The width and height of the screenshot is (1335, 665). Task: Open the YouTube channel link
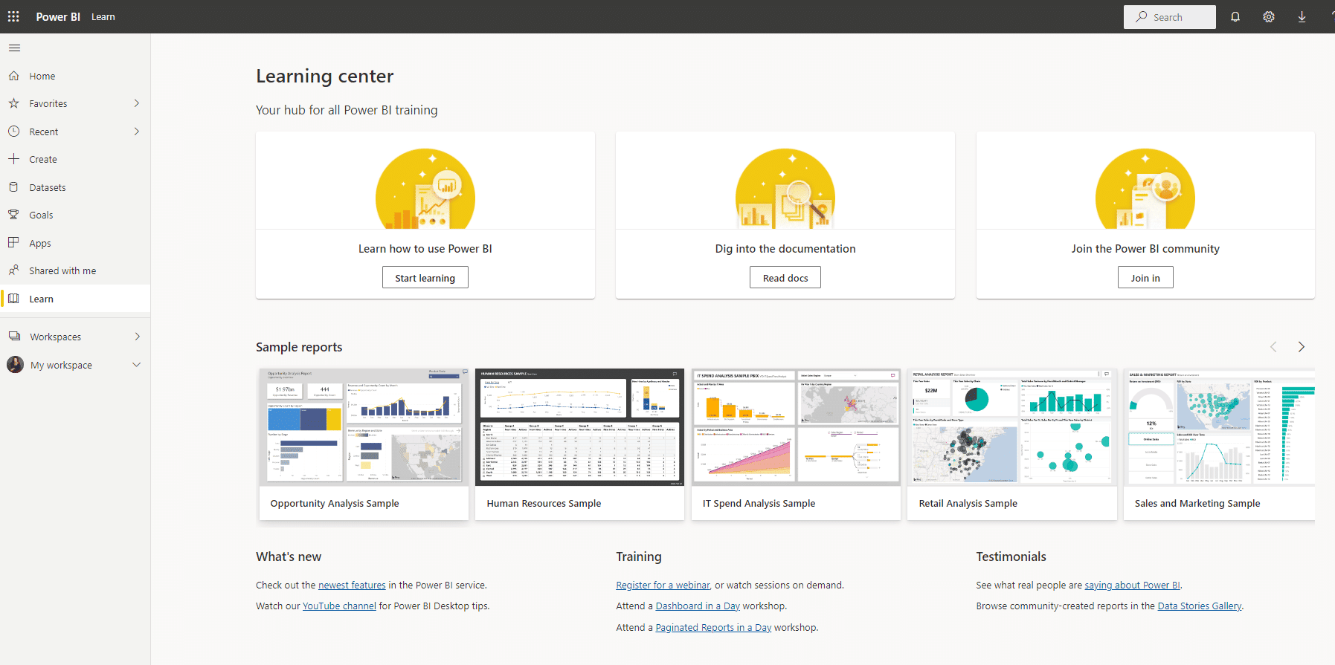[x=339, y=606]
